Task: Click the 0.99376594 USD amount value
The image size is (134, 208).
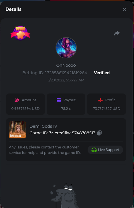Action: tap(25, 109)
